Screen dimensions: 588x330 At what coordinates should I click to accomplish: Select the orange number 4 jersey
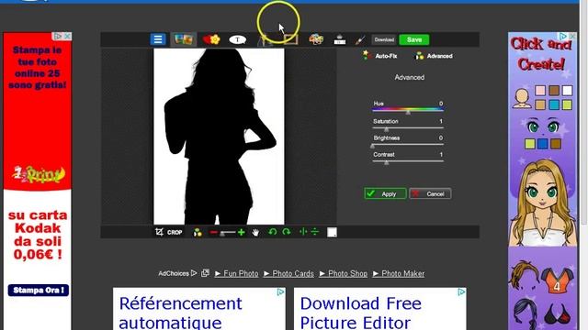click(x=557, y=281)
